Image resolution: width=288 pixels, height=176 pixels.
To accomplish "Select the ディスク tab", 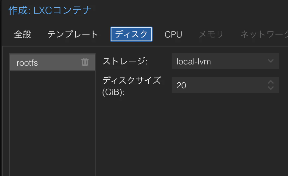I will point(131,35).
